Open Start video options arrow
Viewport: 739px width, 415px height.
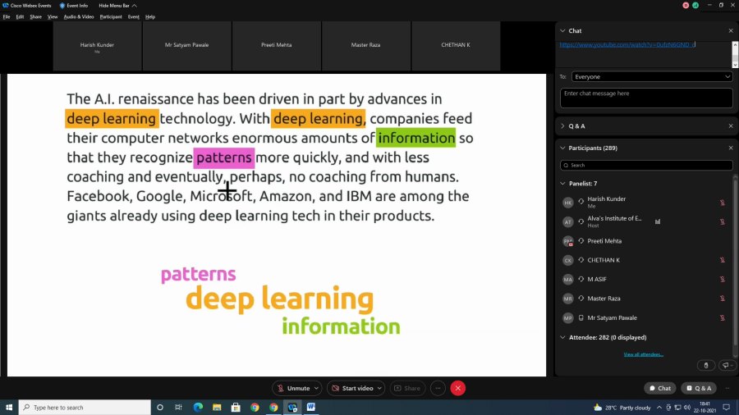(379, 388)
